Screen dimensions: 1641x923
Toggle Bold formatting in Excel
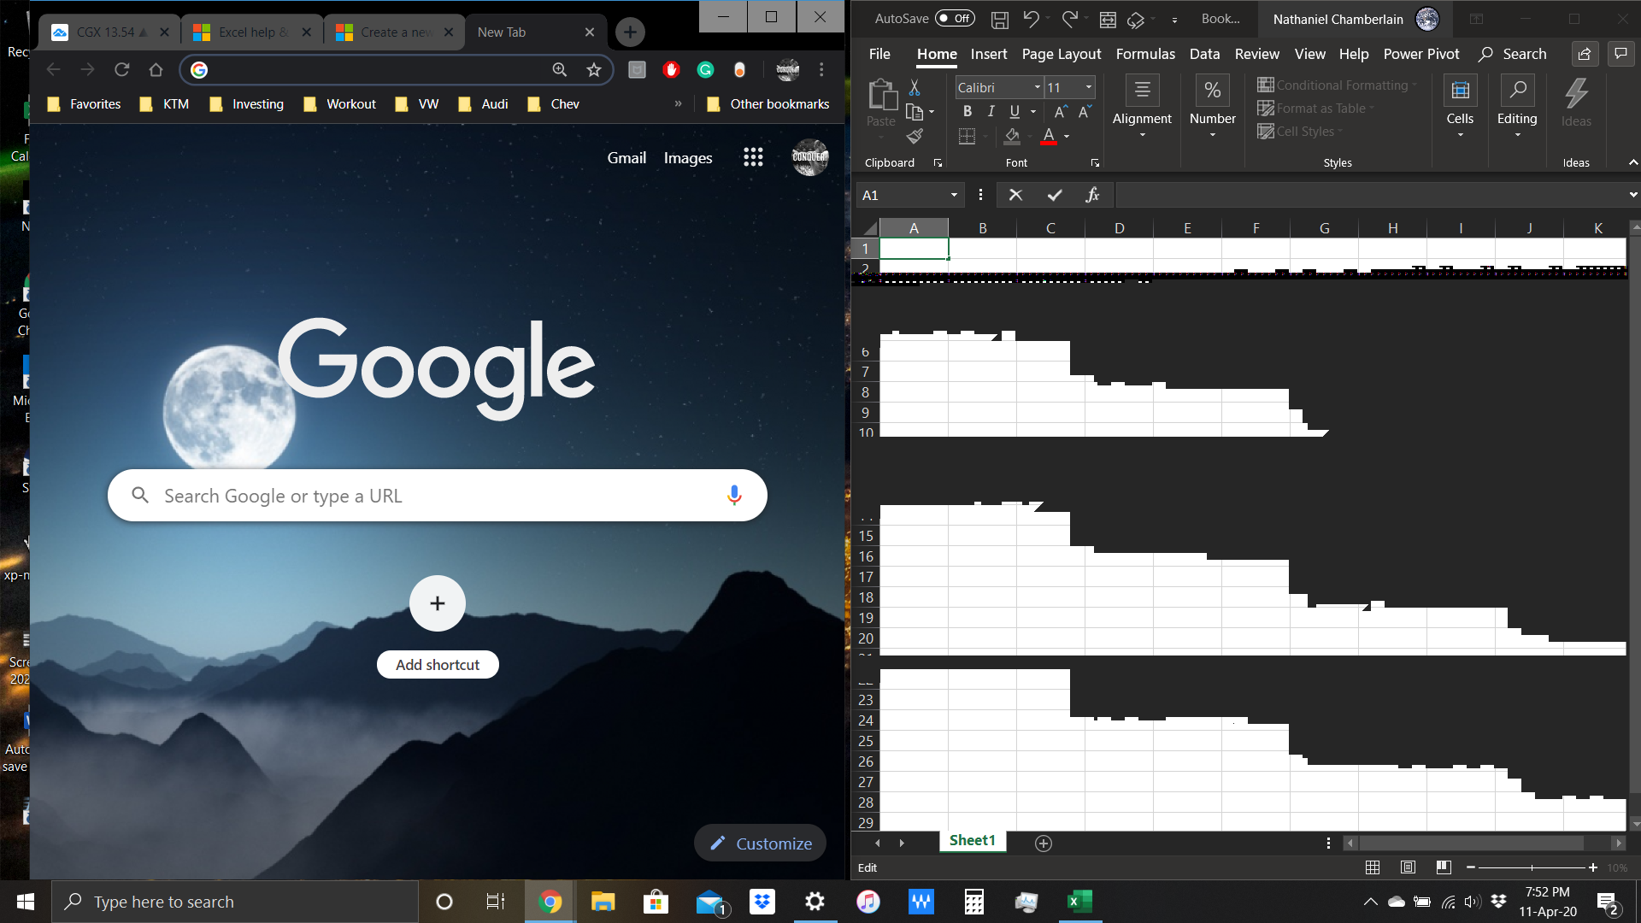967,111
